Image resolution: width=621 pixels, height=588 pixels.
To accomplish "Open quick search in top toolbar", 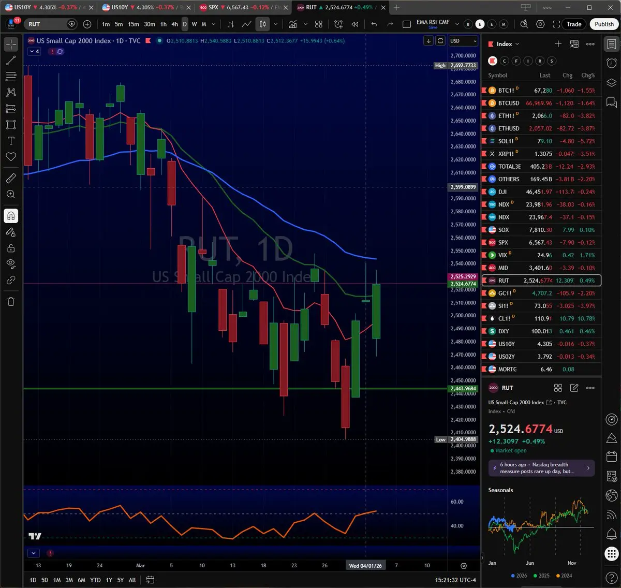I will (524, 24).
